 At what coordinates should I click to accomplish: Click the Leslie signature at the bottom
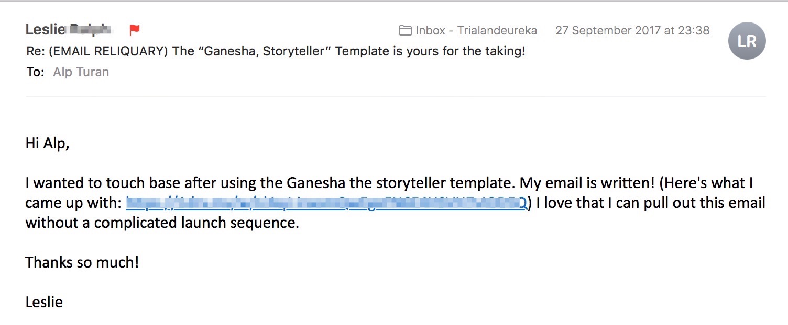click(44, 301)
